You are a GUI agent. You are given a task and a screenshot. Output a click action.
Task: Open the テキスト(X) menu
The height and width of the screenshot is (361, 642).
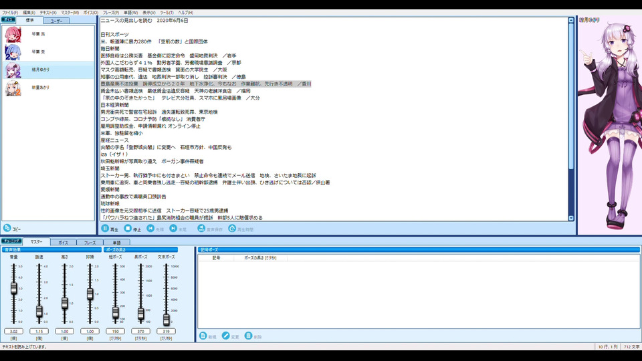point(48,13)
